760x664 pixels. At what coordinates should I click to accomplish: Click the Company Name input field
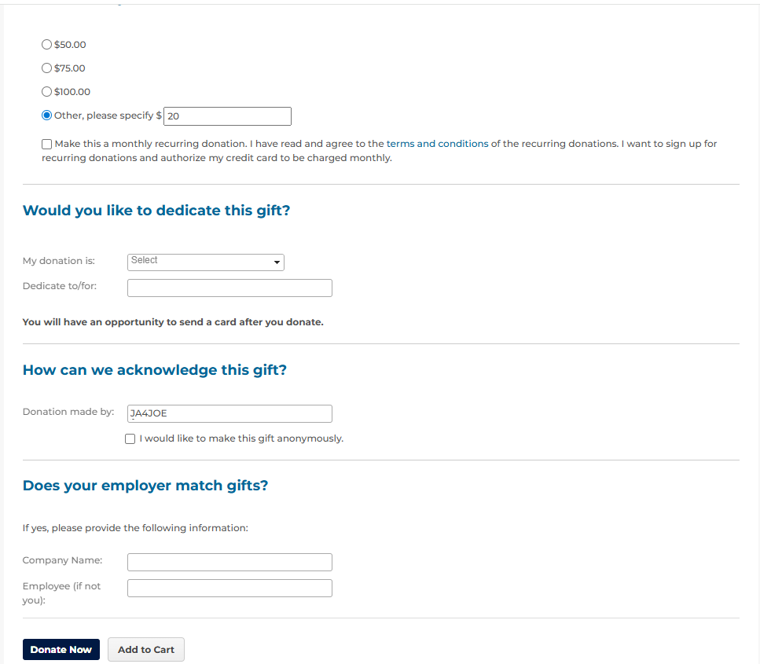coord(229,562)
